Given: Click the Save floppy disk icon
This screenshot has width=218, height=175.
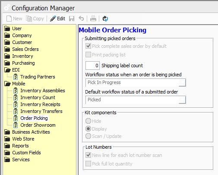Looking at the screenshot, I should (72, 19).
